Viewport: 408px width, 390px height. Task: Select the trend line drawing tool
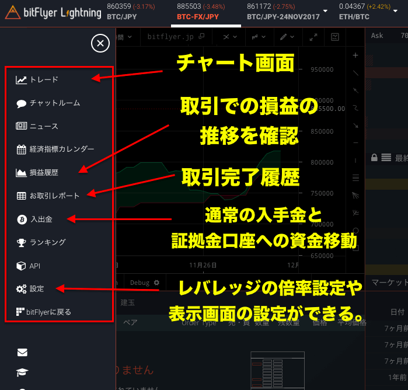(355, 73)
